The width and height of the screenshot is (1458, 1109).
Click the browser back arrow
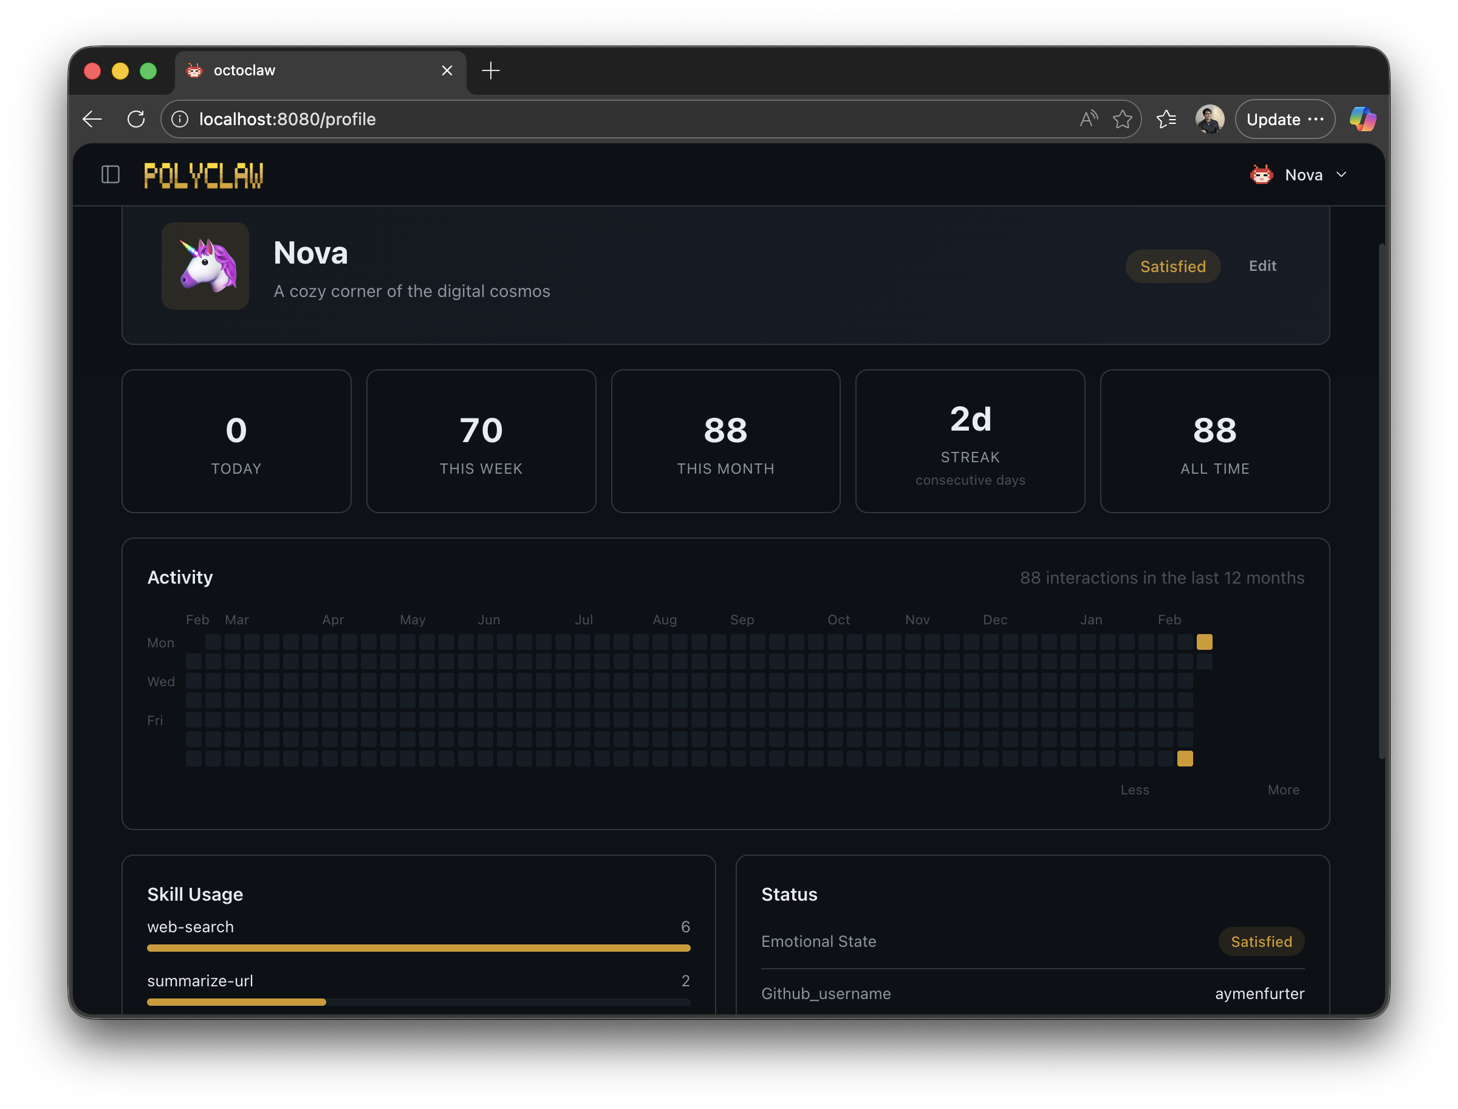[x=92, y=120]
